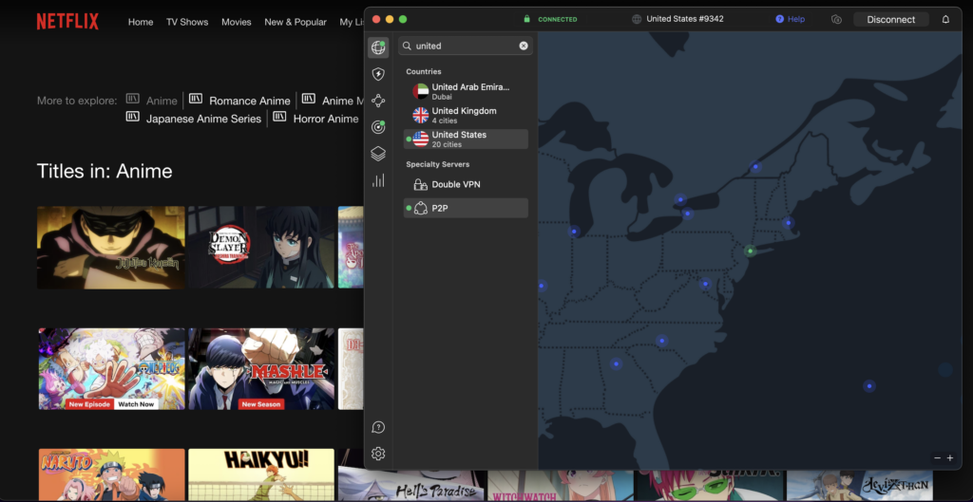Image resolution: width=973 pixels, height=502 pixels.
Task: Click the Netflix logo
Action: [x=67, y=22]
